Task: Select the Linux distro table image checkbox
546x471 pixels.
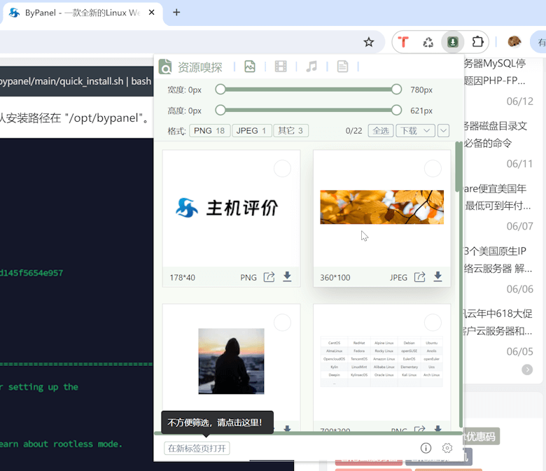Action: pos(433,323)
